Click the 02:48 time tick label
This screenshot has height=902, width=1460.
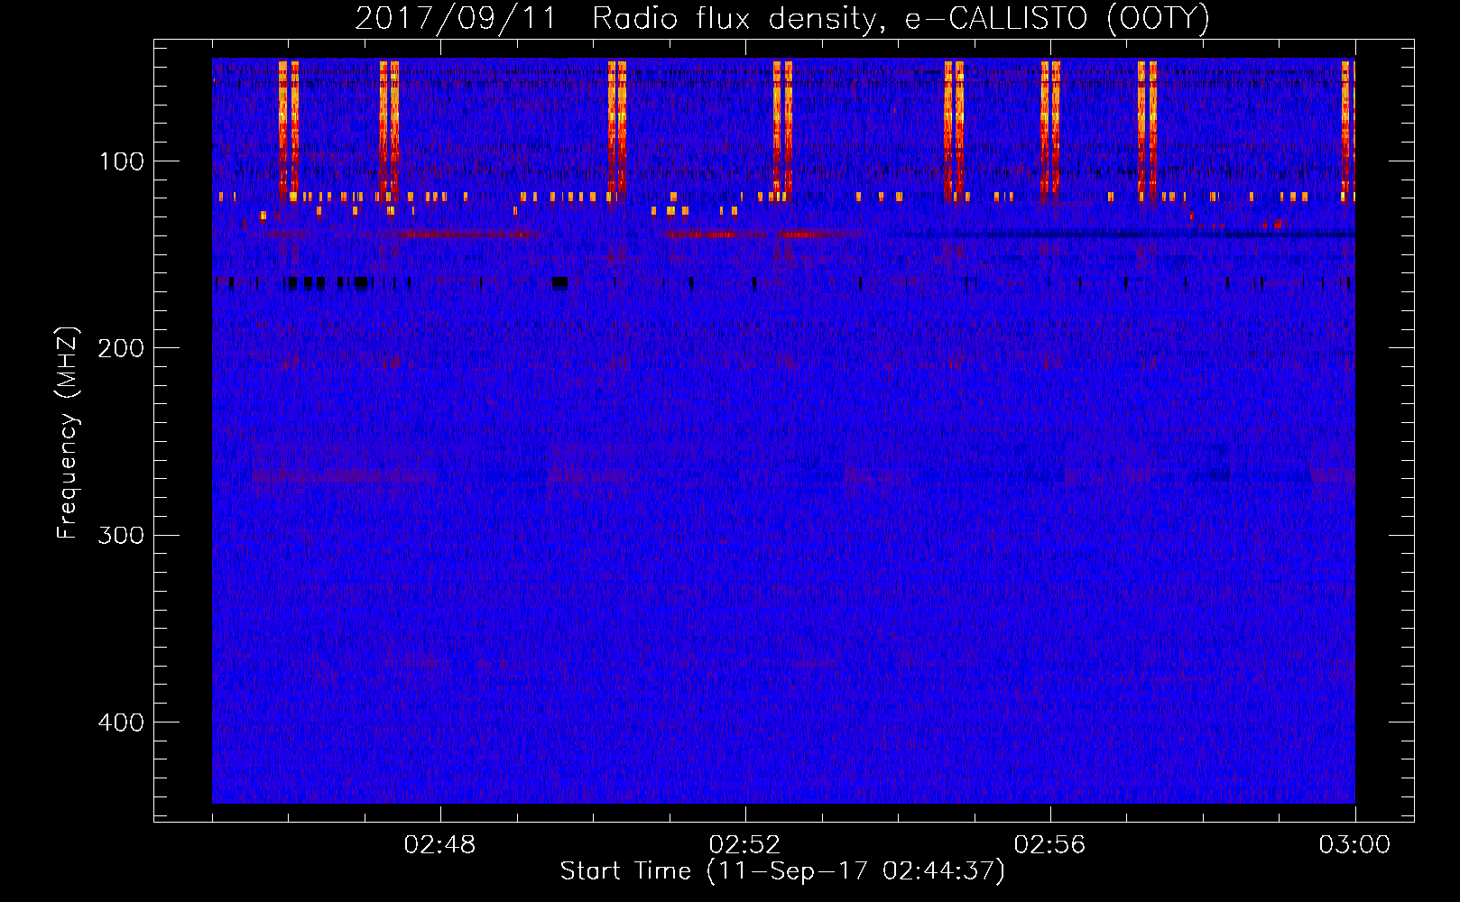tap(440, 845)
